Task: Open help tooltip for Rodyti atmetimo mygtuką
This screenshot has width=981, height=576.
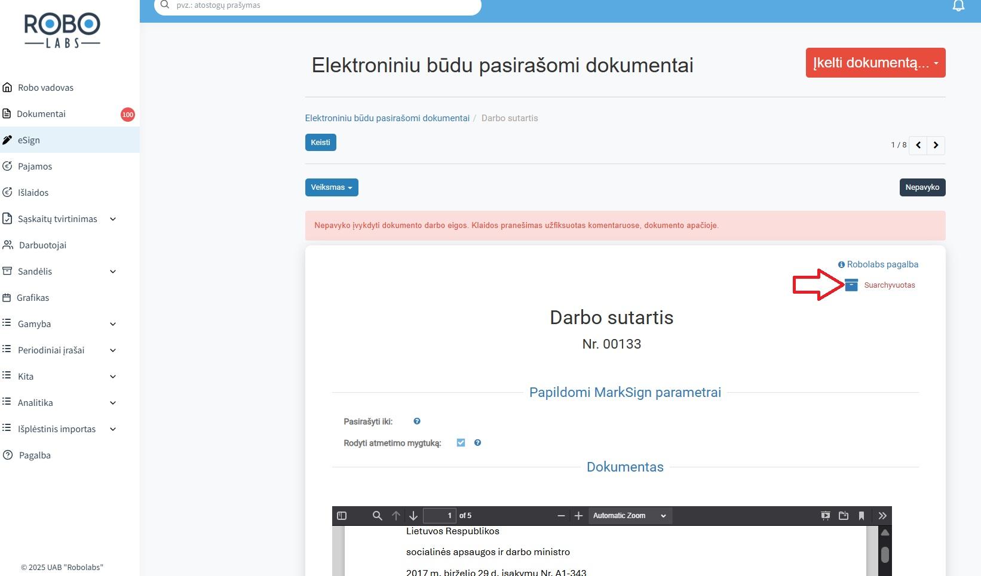Action: (x=477, y=443)
